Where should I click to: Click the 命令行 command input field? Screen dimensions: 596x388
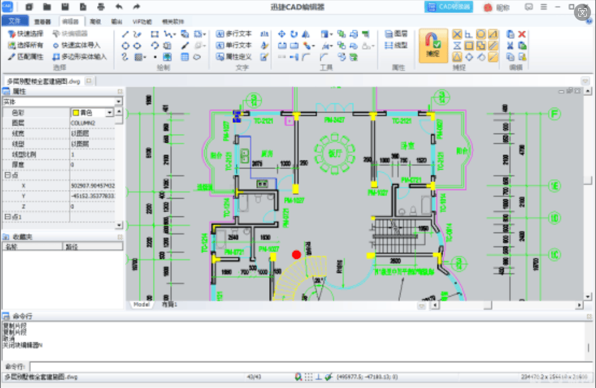[x=307, y=366]
